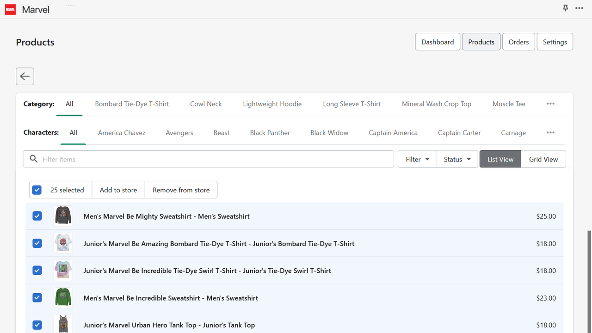The height and width of the screenshot is (333, 592).
Task: Filter by Captain Carter character
Action: click(459, 133)
